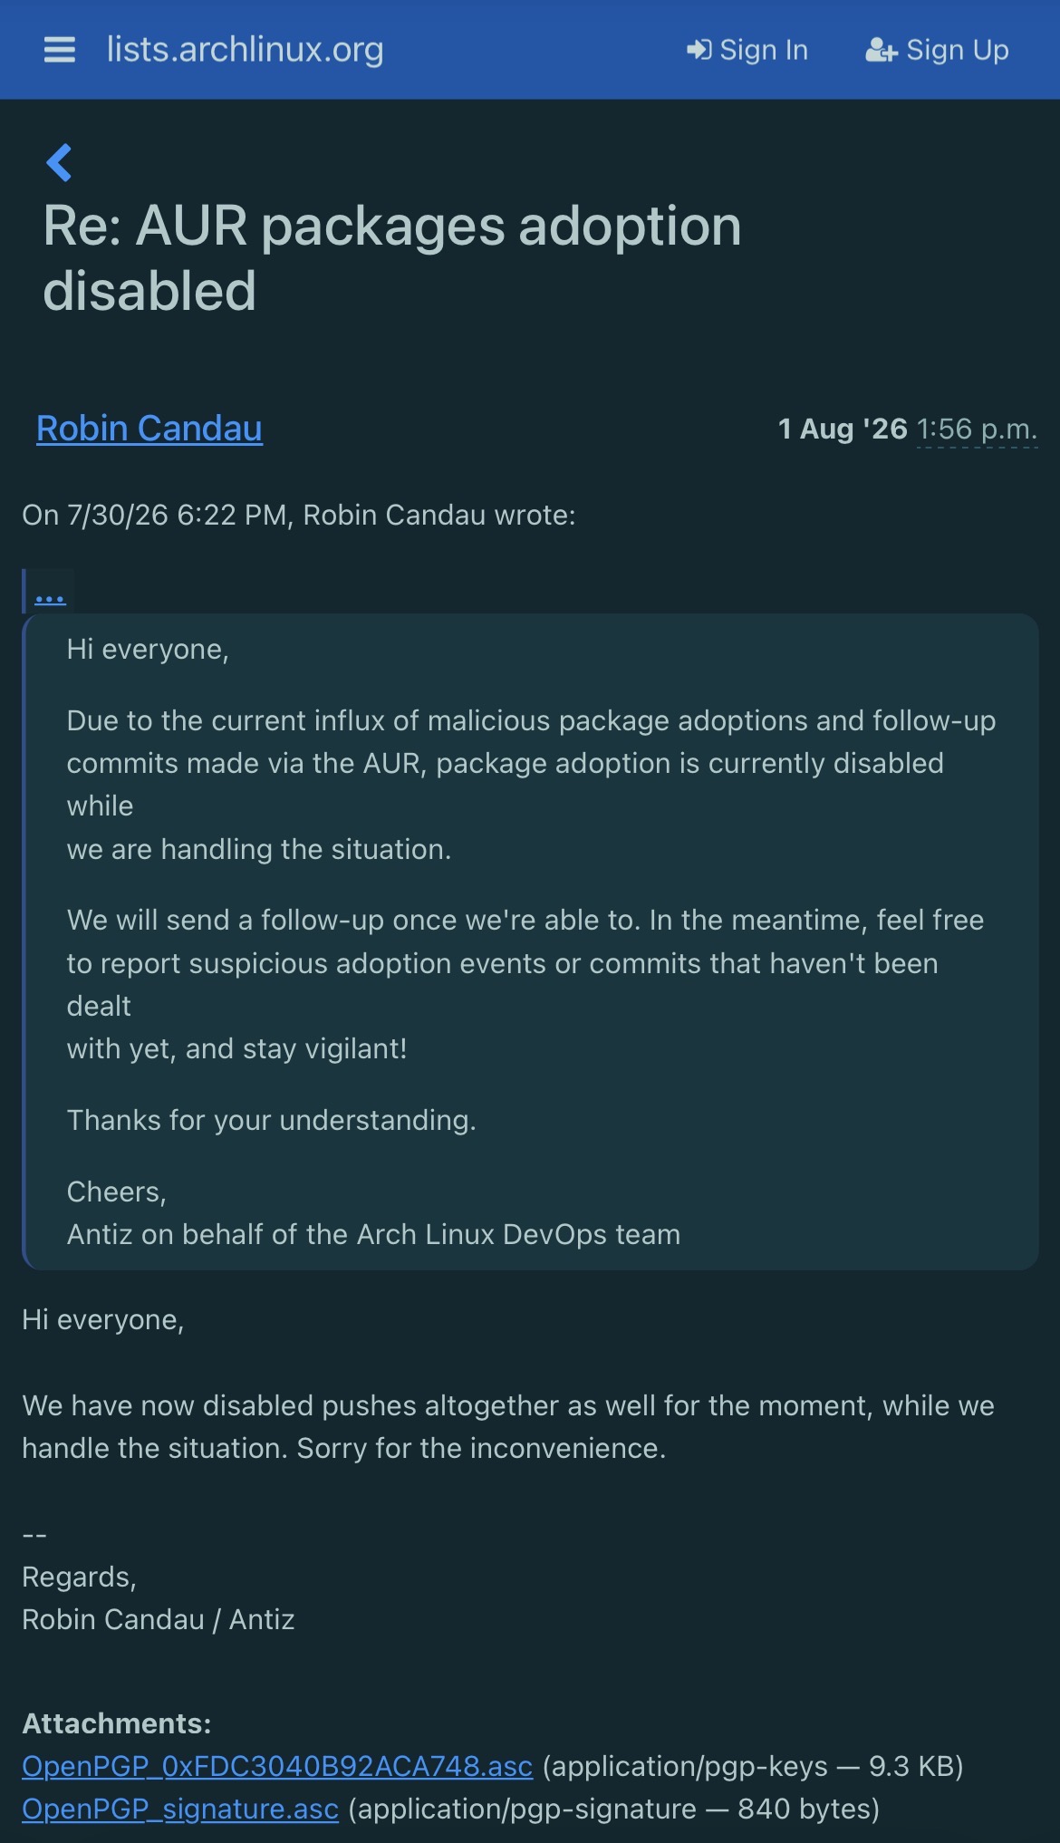Open Robin Candau's author profile link
The image size is (1060, 1843).
[149, 429]
